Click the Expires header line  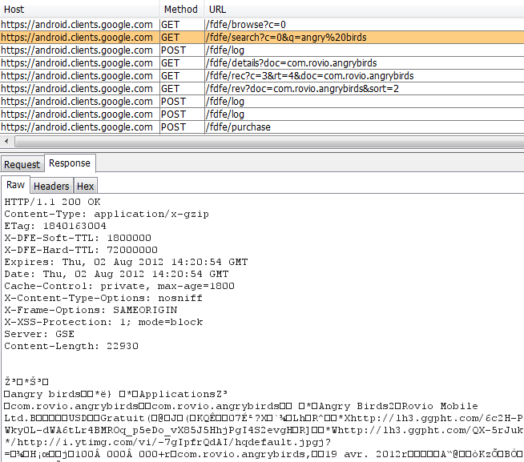click(x=126, y=263)
